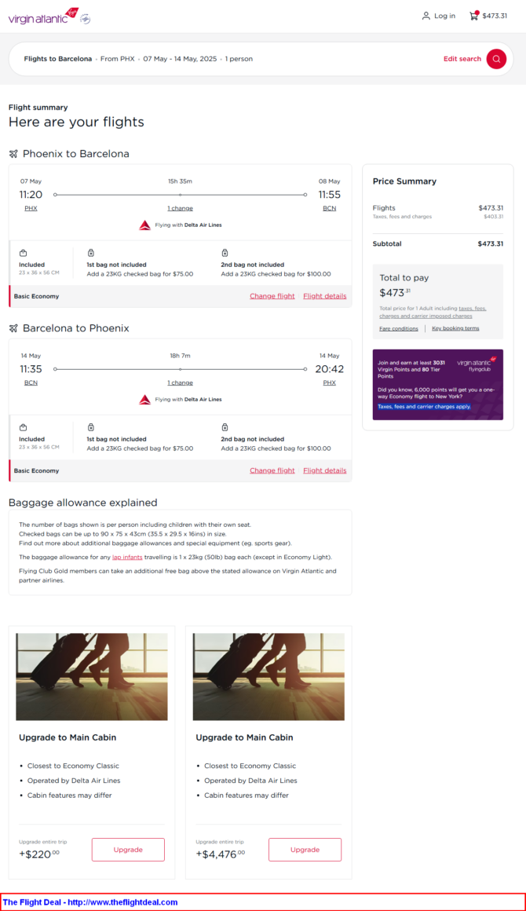Screen dimensions: 526x911
Task: Click the +$220 Upgrade button
Action: tap(128, 850)
